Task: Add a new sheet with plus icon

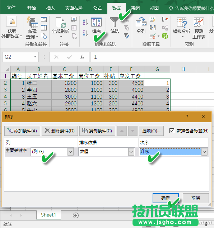Action: tap(76, 215)
